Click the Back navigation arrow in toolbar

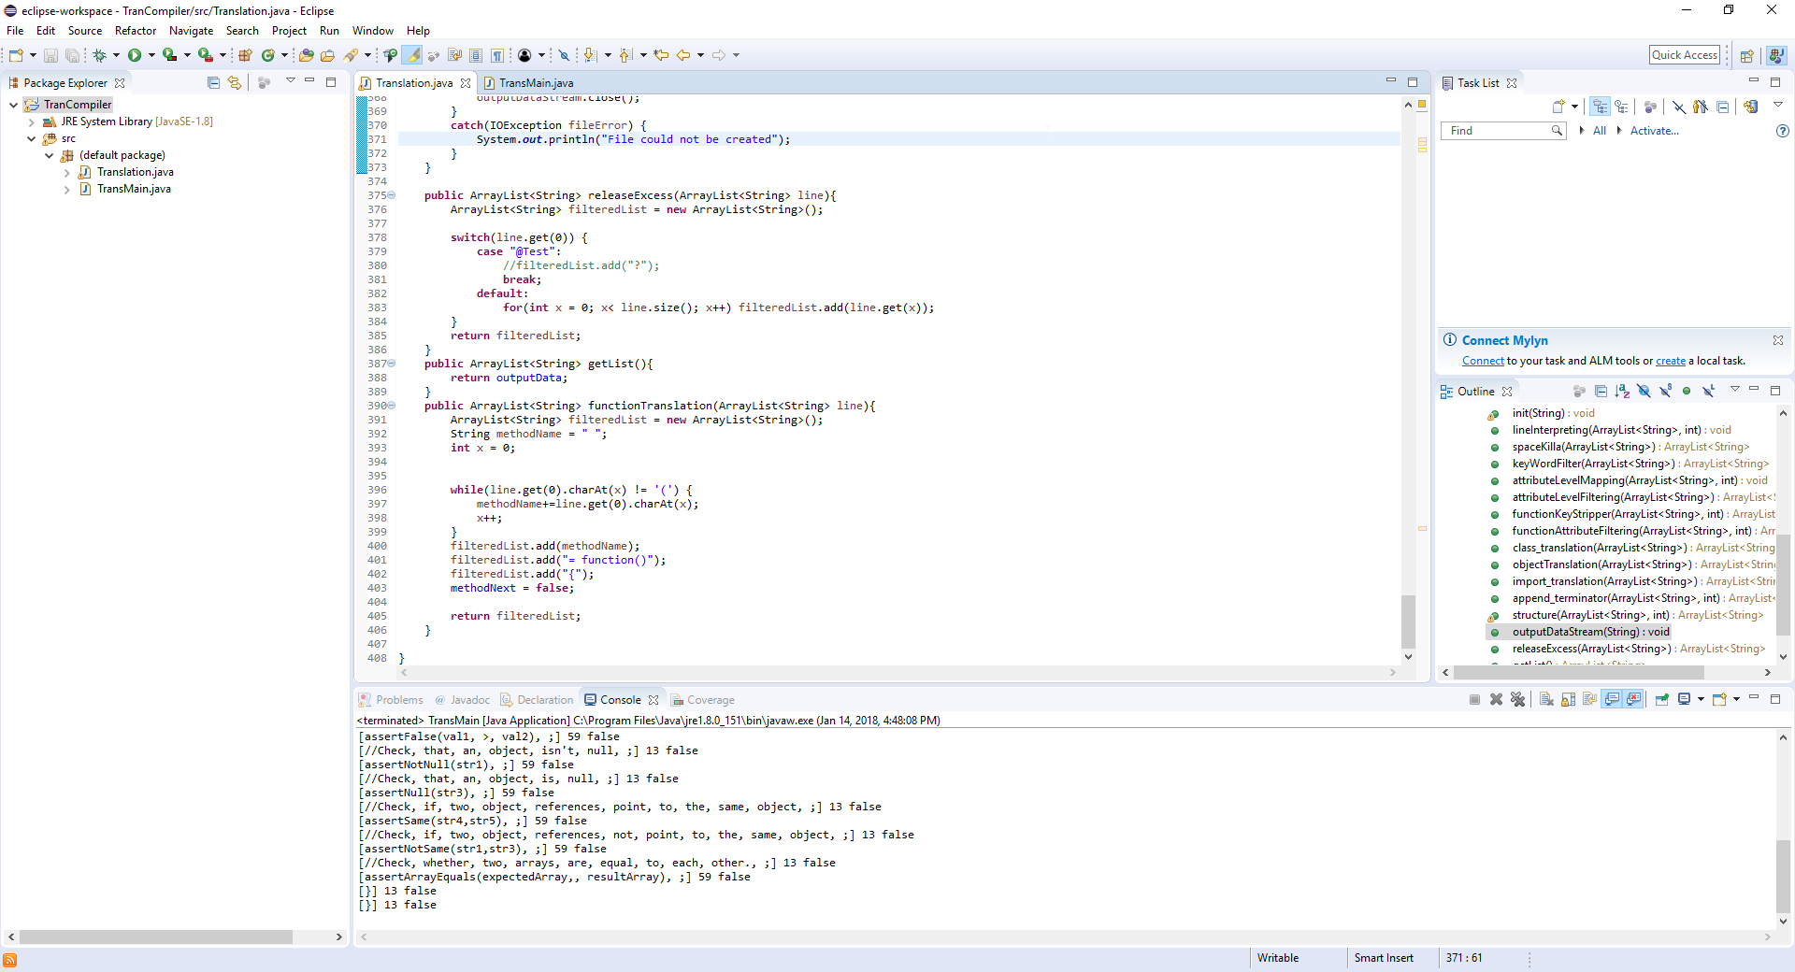point(683,55)
